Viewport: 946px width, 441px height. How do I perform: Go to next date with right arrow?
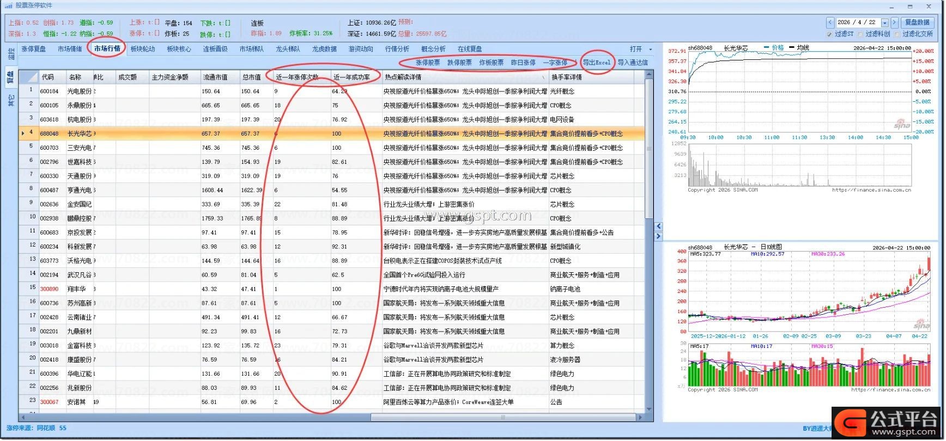tap(894, 22)
